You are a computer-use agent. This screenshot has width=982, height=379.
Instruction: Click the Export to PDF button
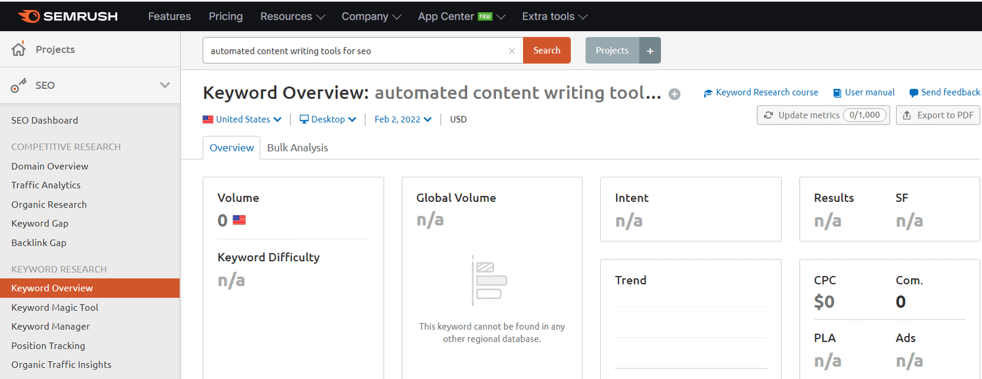tap(938, 115)
